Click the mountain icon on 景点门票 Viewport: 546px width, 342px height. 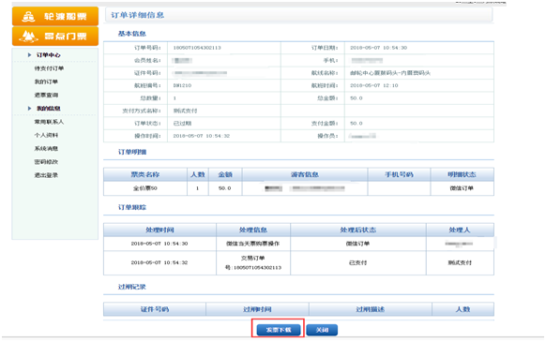(28, 37)
